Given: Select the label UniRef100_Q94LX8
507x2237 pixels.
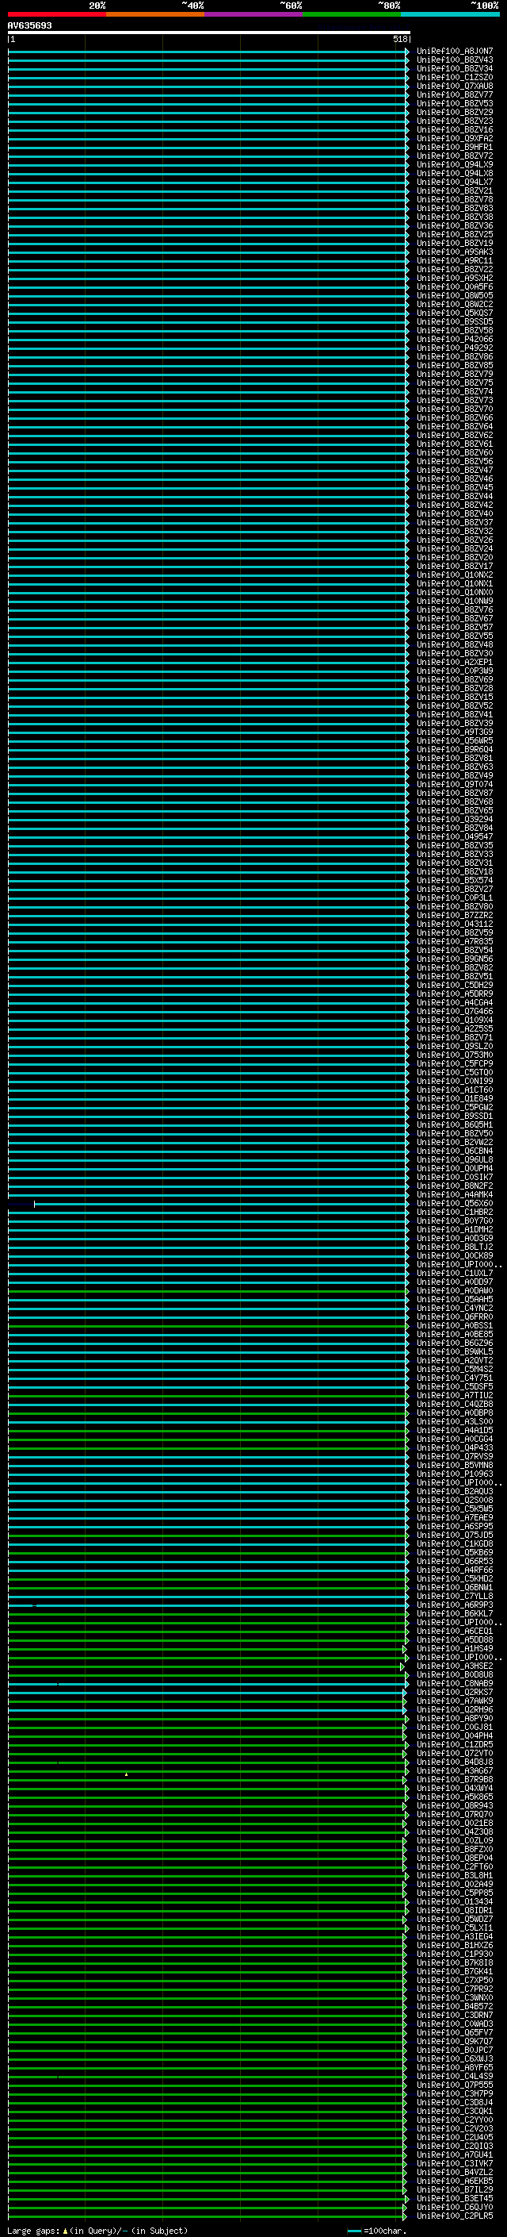Looking at the screenshot, I should 455,174.
